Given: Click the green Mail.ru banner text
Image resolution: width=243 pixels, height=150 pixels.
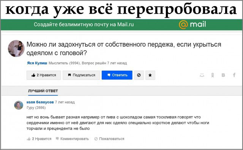Looking at the screenshot, I should [84, 24].
